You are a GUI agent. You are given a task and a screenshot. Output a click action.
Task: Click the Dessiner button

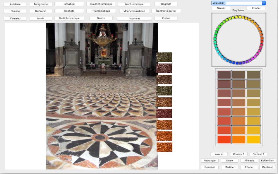point(210,167)
